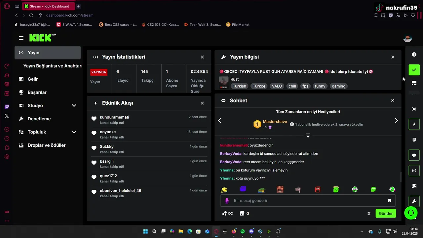Open the green headset support button
The width and height of the screenshot is (423, 238).
(410, 213)
